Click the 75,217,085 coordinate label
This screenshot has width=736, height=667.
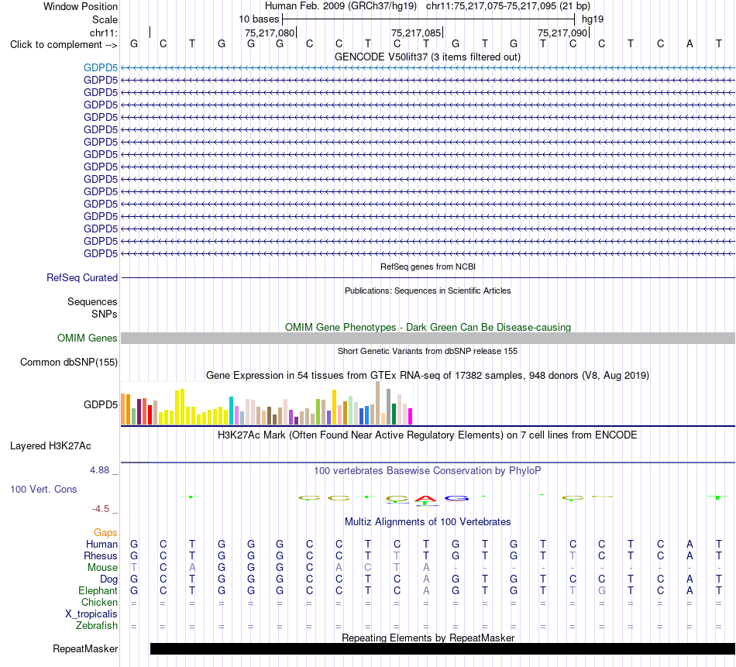pyautogui.click(x=416, y=33)
